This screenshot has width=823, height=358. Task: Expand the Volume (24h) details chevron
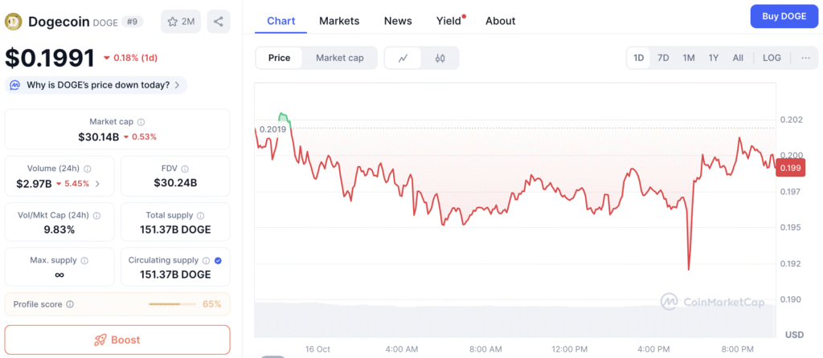[x=98, y=184]
